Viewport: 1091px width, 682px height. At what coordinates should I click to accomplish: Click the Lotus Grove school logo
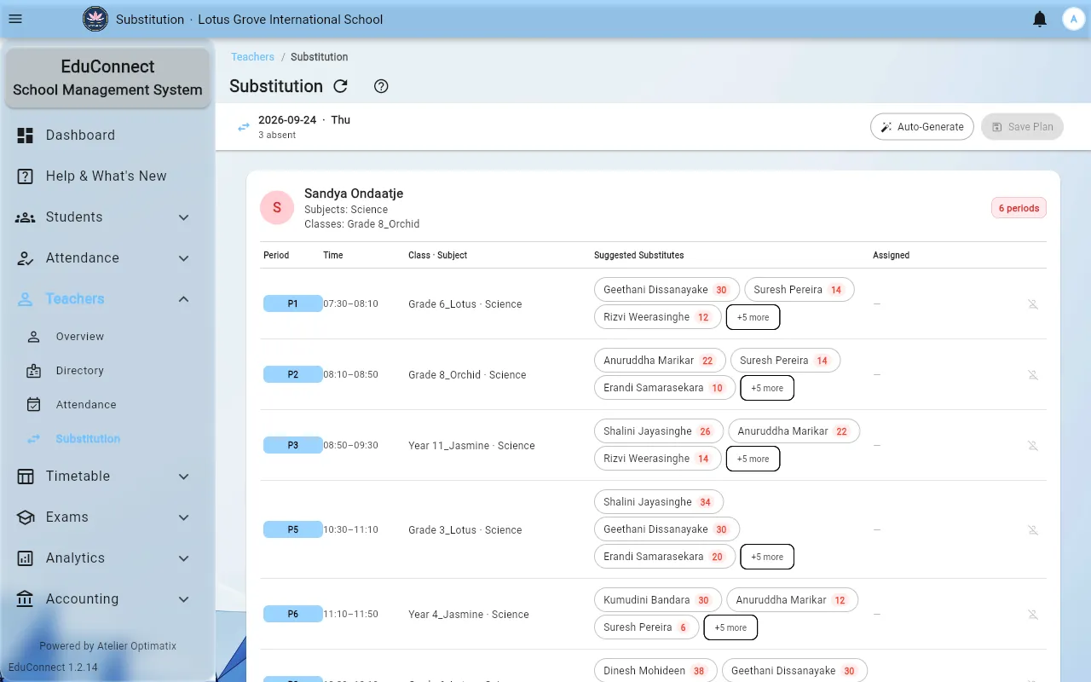point(95,19)
